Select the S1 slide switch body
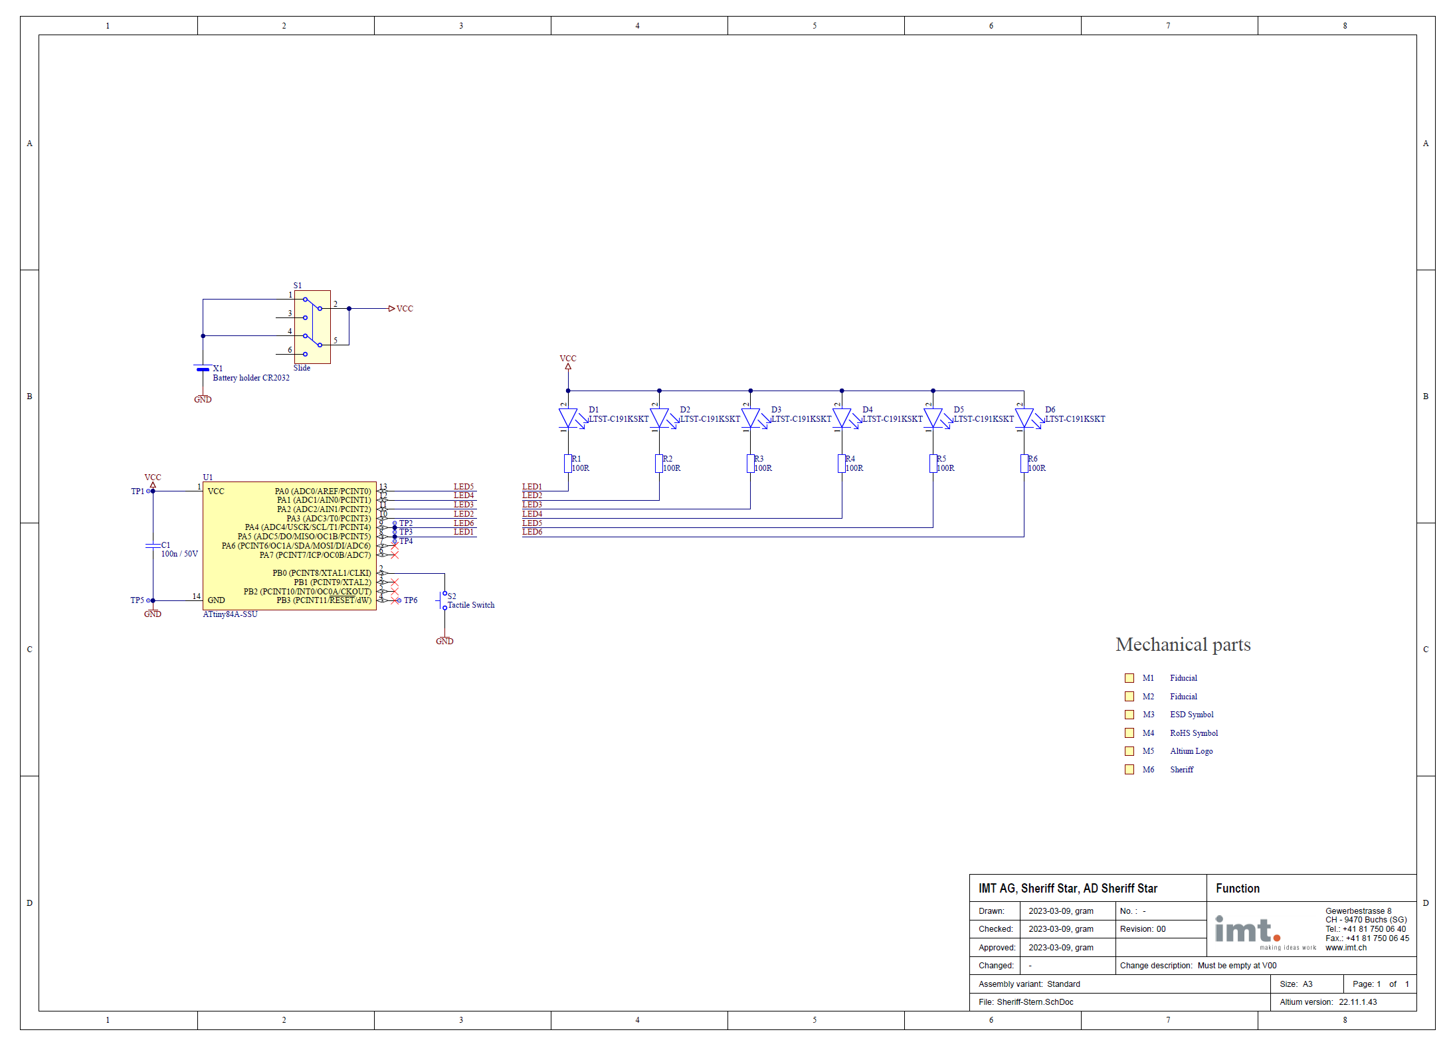1451x1050 pixels. point(312,327)
